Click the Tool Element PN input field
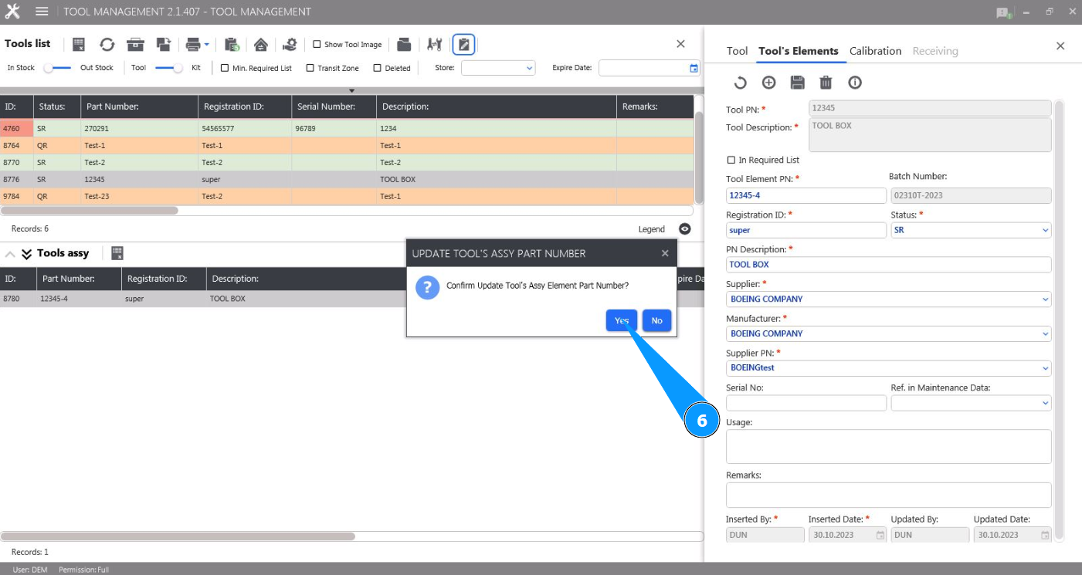1082x575 pixels. point(806,195)
